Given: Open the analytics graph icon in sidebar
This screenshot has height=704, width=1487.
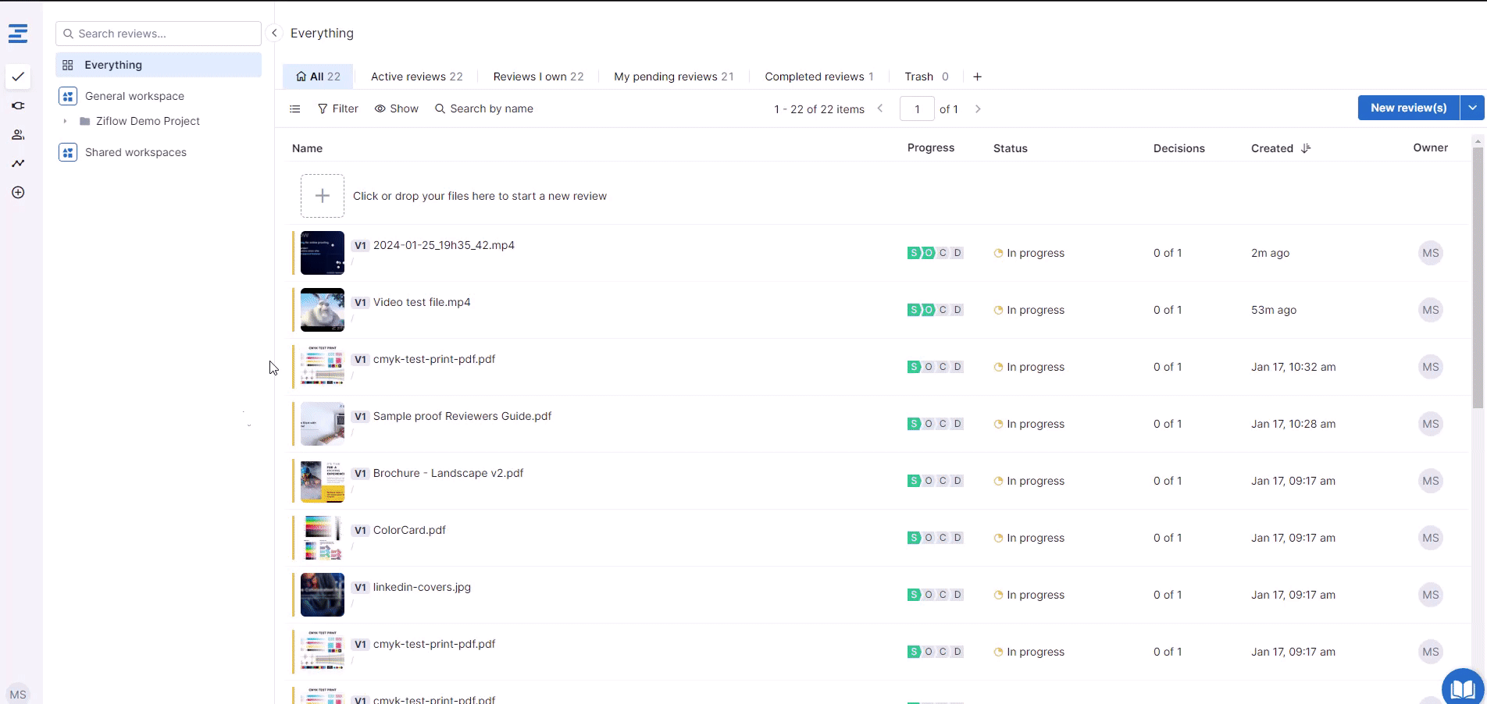Looking at the screenshot, I should tap(18, 163).
